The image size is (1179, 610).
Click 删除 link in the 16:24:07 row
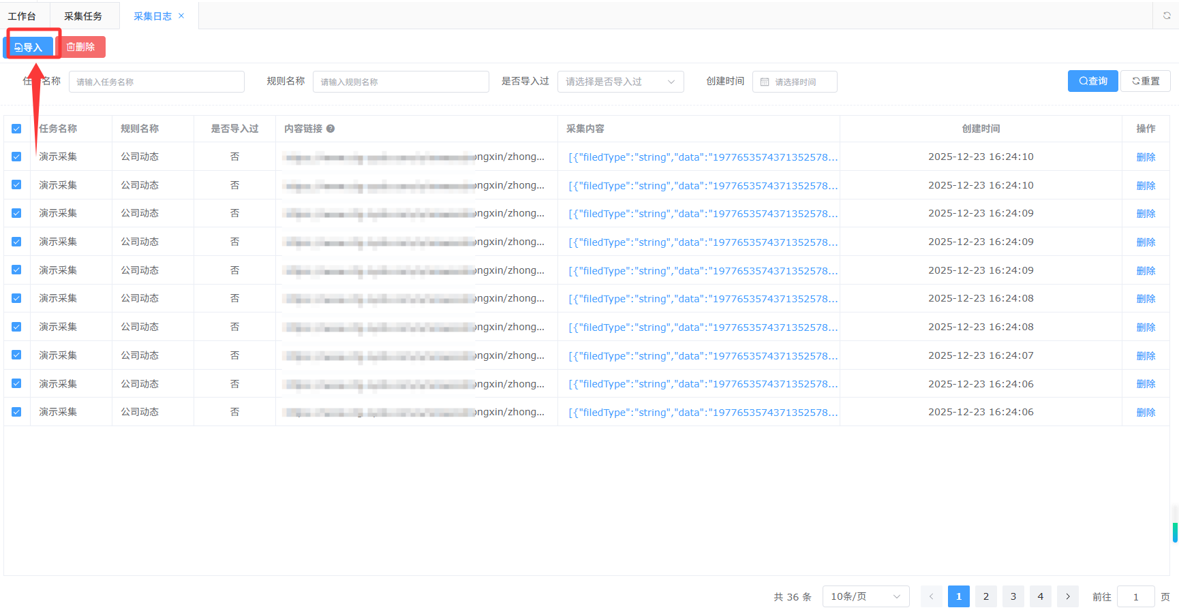1146,356
